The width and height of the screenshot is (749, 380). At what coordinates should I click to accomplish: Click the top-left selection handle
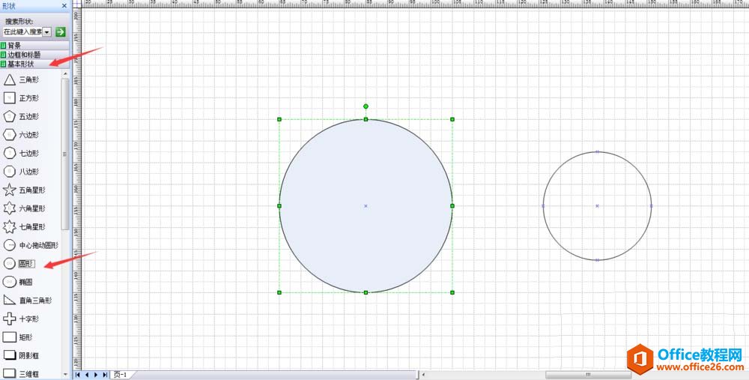click(279, 119)
